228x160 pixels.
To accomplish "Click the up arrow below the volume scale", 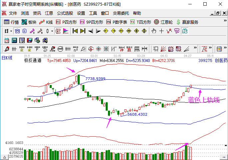I will (x=5, y=156).
